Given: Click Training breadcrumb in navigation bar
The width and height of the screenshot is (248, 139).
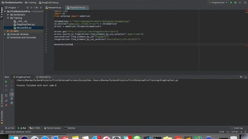Looking at the screenshot, I should click(31, 3).
